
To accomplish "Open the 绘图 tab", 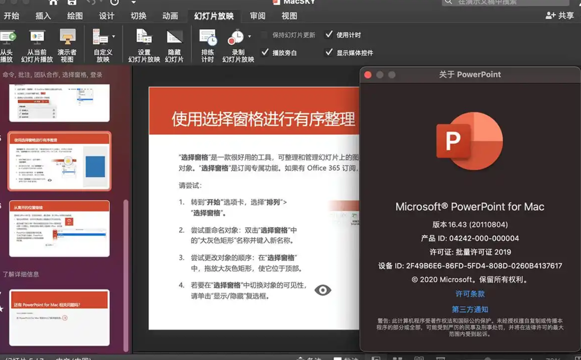I will coord(75,16).
